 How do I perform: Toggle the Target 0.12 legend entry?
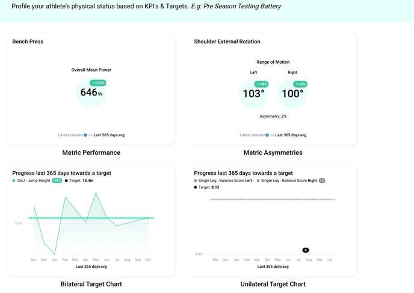tap(207, 187)
